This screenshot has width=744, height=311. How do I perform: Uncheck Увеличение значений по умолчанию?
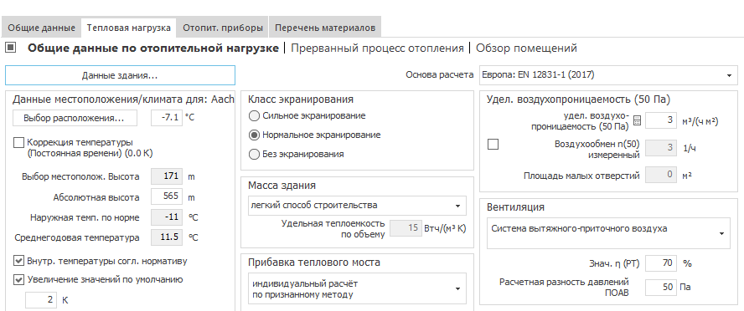click(18, 280)
